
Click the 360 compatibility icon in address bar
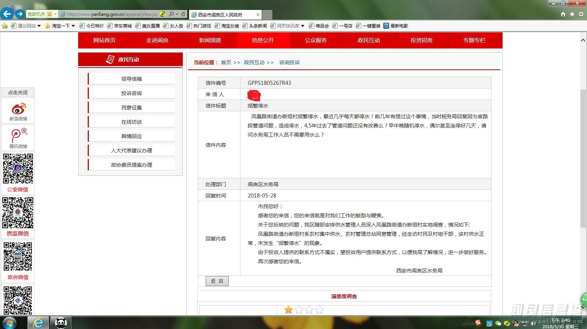point(163,14)
